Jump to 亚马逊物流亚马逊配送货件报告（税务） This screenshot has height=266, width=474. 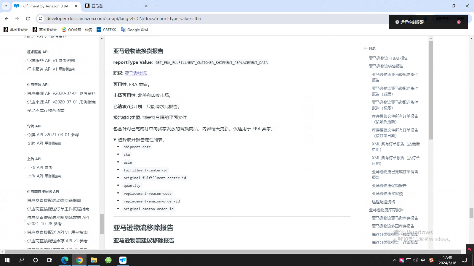click(x=395, y=105)
